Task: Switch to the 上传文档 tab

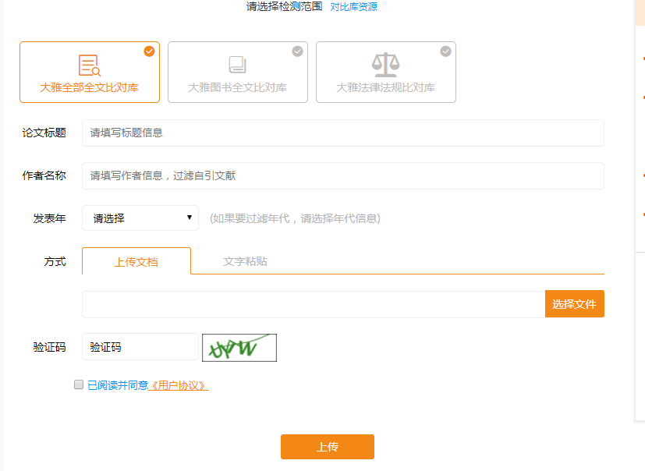Action: [x=136, y=261]
